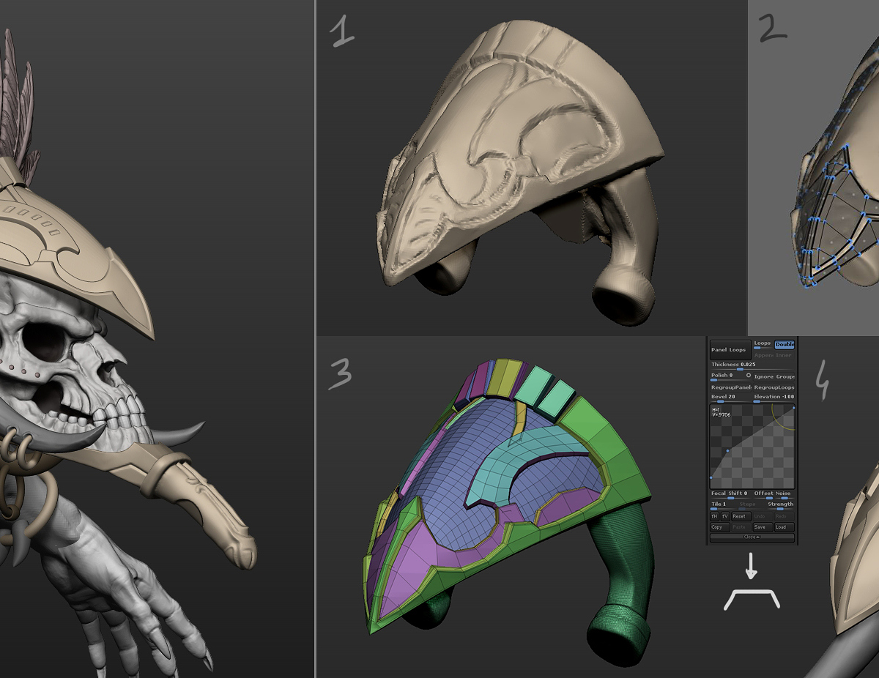
Task: Load a bevel curve profile
Action: [784, 527]
